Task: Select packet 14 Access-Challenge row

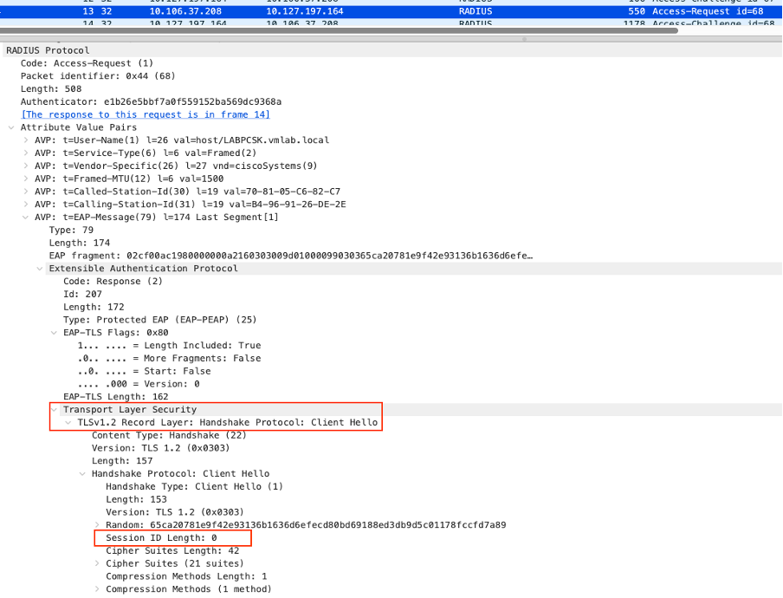Action: coord(391,23)
